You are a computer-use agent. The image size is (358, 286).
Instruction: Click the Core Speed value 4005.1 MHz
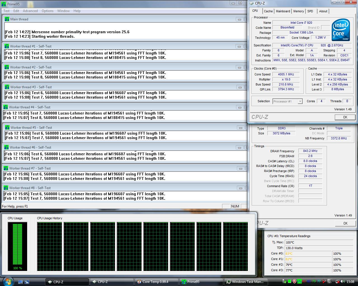286,74
